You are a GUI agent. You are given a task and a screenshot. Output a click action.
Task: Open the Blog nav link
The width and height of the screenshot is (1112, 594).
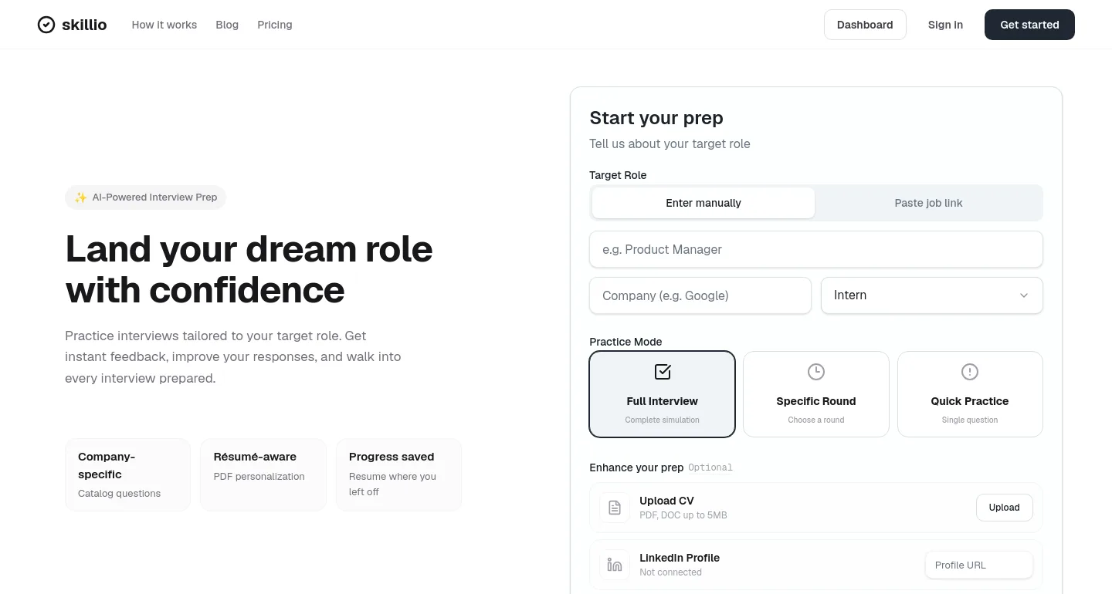[x=227, y=25]
